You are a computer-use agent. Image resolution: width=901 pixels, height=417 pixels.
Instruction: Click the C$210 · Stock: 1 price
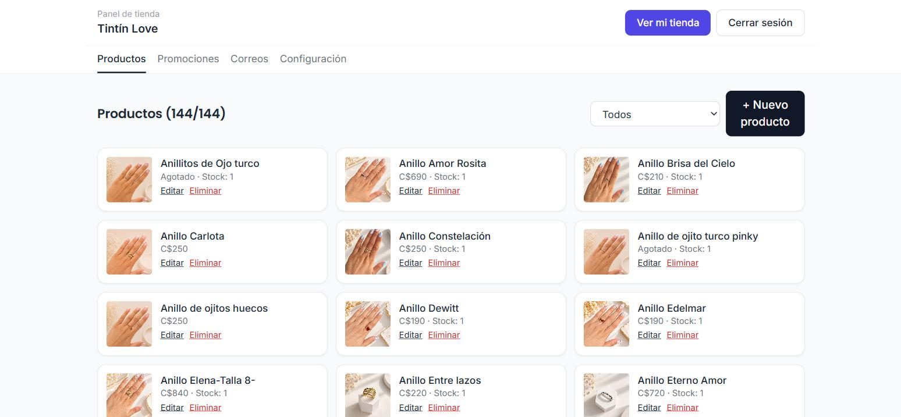click(670, 177)
